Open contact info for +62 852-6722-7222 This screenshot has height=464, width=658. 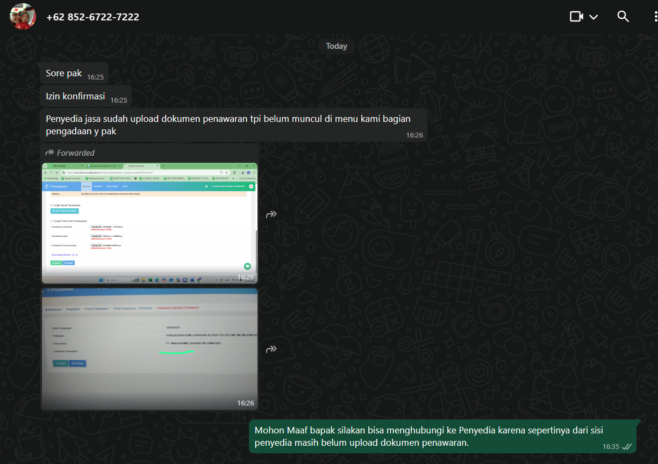click(x=92, y=17)
